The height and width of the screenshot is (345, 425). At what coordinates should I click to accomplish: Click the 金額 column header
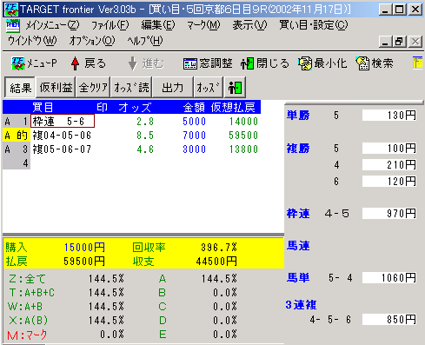(194, 107)
